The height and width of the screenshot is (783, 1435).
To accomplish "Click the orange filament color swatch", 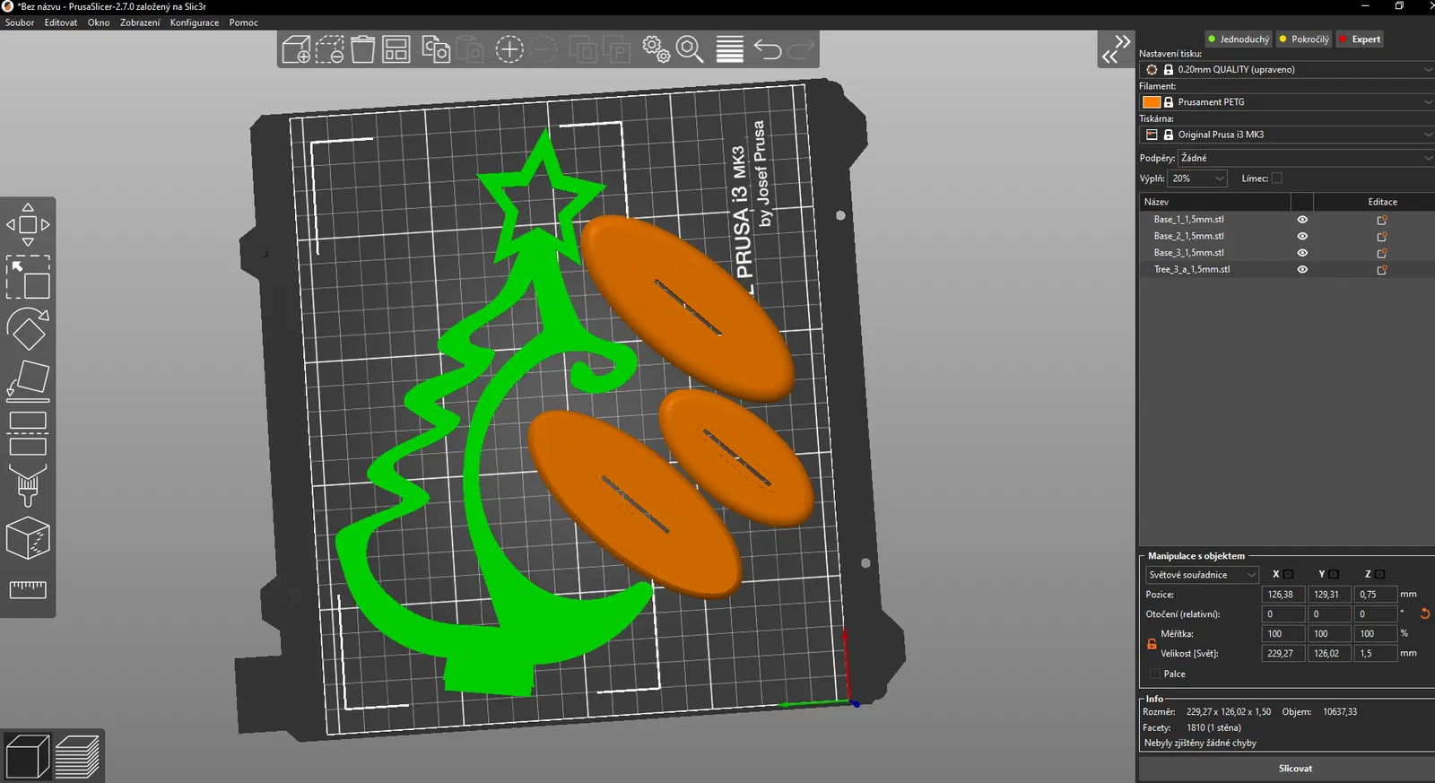I will pos(1152,102).
